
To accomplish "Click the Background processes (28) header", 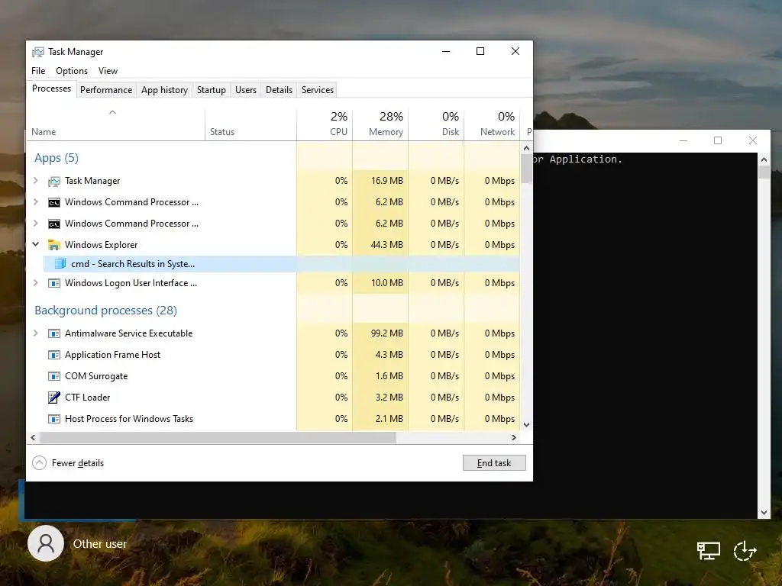I will pos(105,311).
